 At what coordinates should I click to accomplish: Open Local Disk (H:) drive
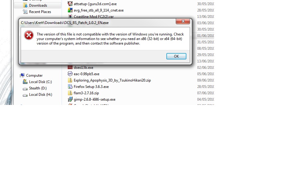click(41, 95)
